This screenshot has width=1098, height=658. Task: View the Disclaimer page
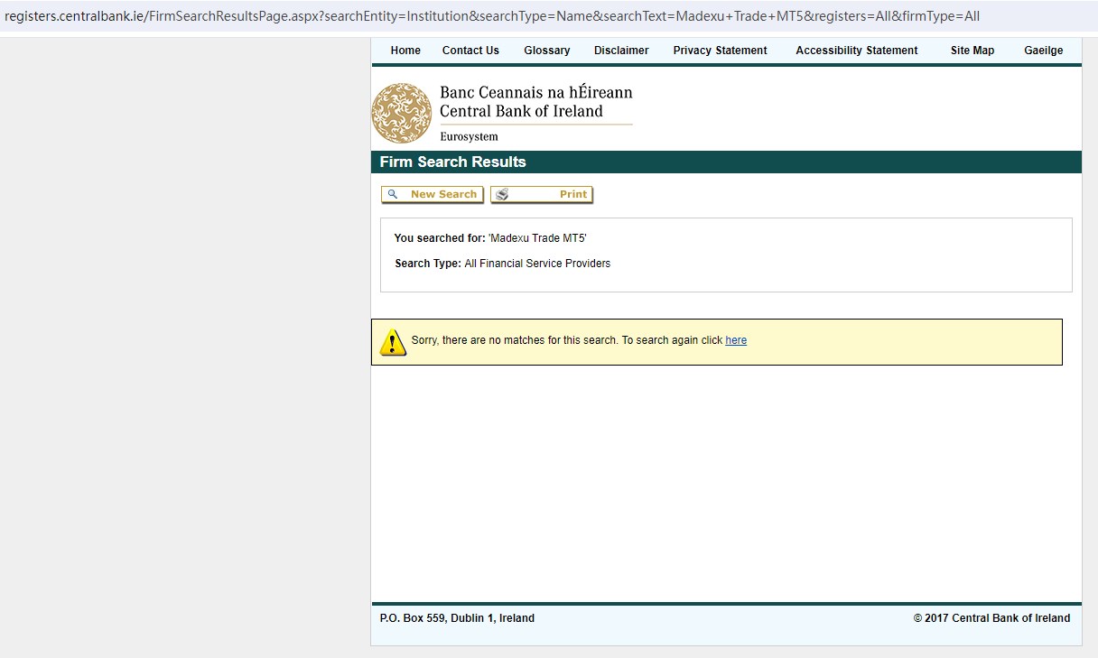tap(621, 51)
